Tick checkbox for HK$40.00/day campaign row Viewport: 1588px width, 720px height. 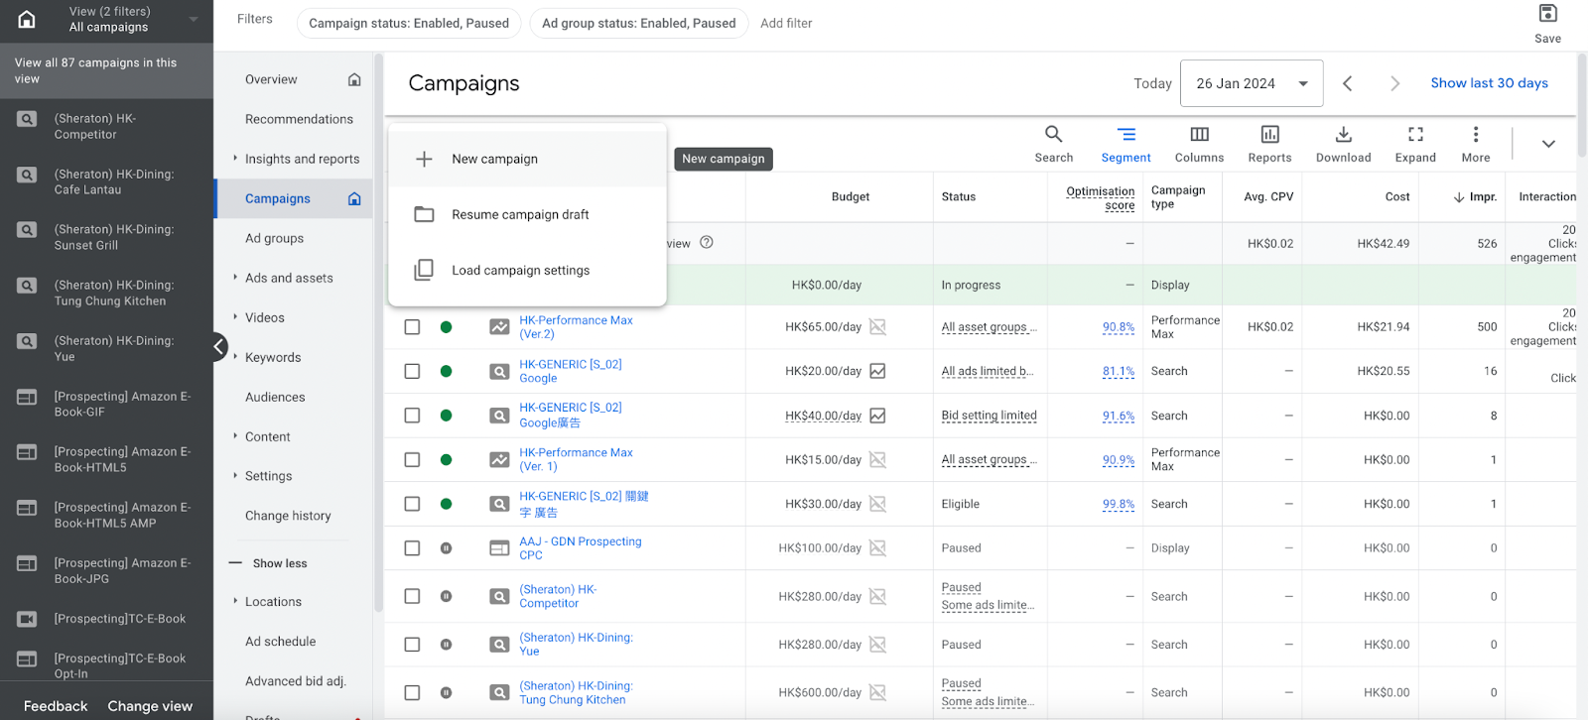coord(412,416)
